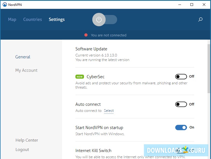Click the 'Start NordVPN on startup' heading
The height and width of the screenshot is (159, 211).
click(x=99, y=128)
